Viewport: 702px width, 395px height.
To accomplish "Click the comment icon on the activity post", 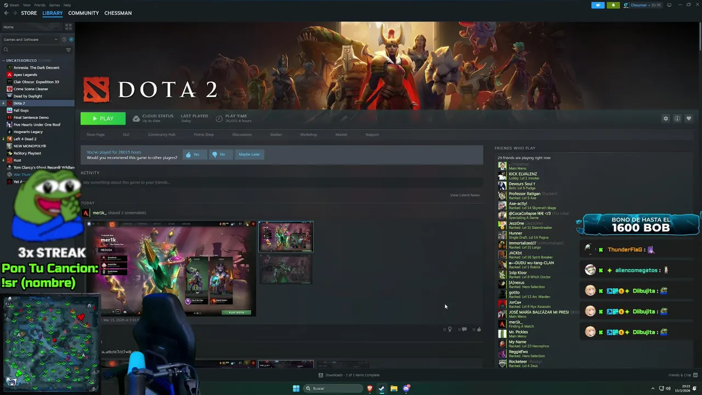I will tap(464, 329).
